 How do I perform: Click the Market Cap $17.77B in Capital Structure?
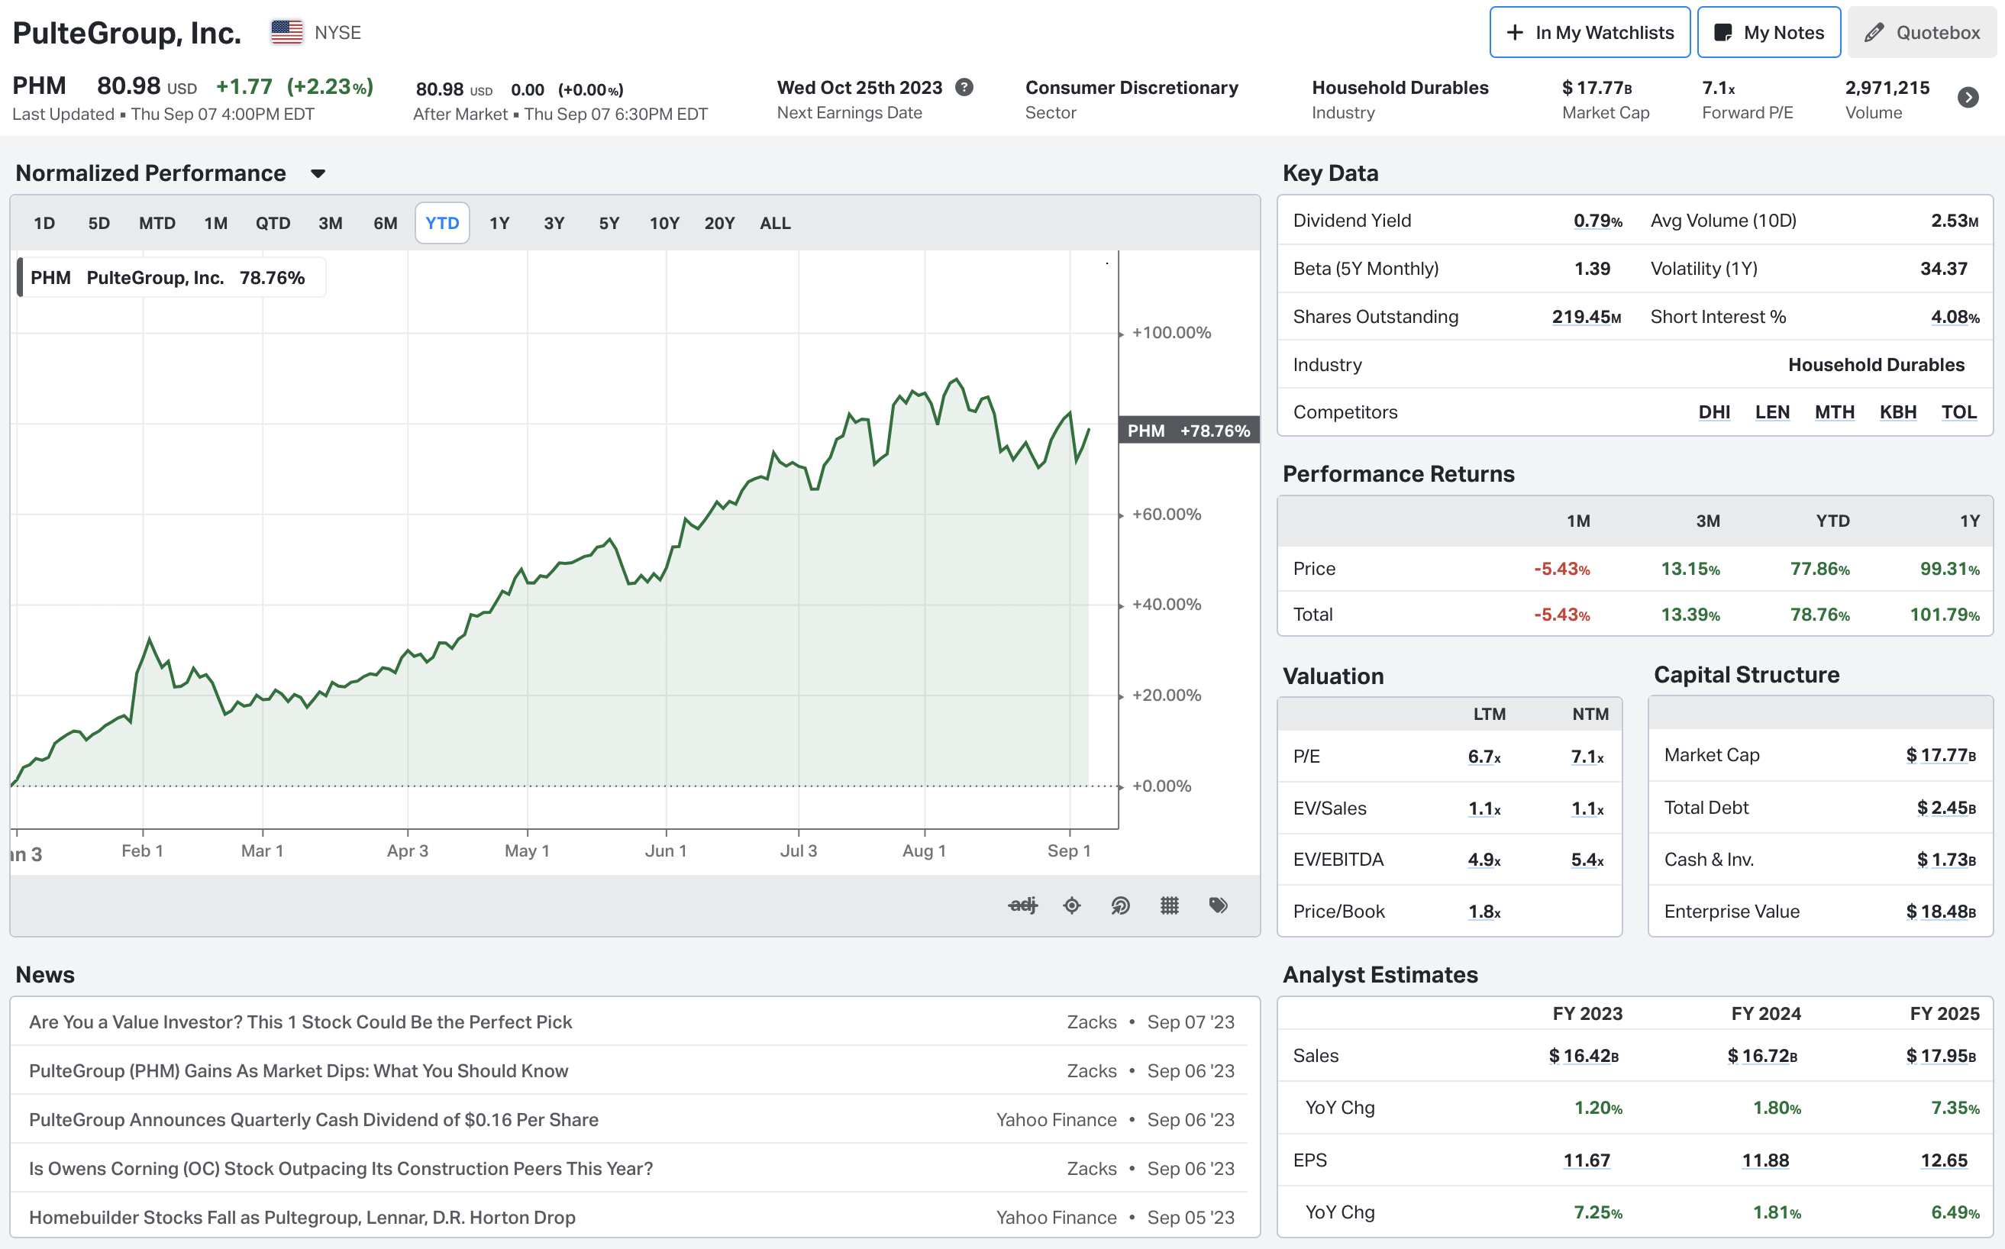coord(1941,756)
